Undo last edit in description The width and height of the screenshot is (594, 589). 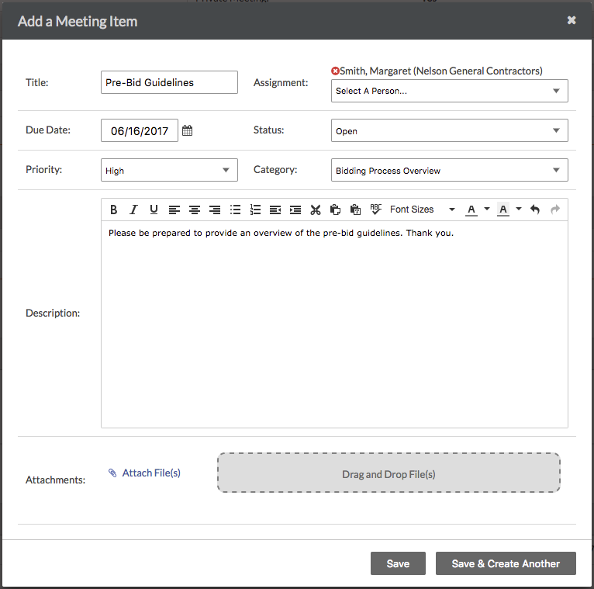[535, 210]
